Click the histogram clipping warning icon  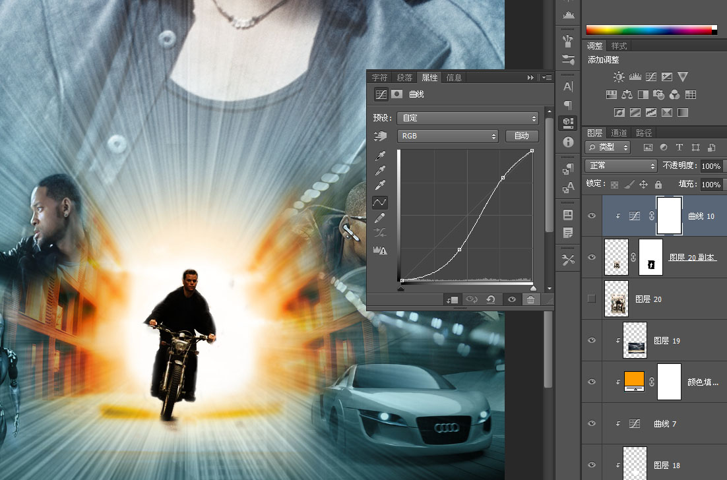380,250
